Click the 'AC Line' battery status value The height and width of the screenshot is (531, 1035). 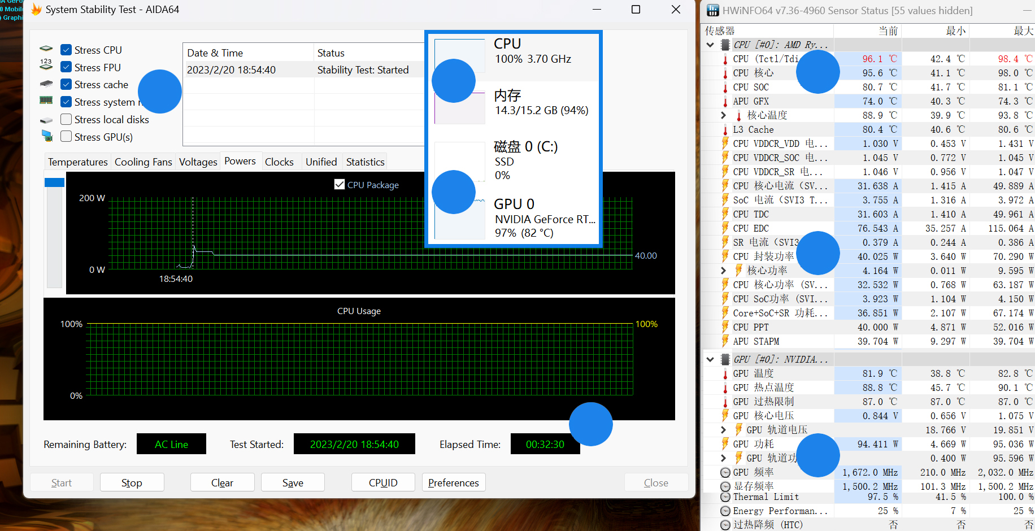(x=172, y=444)
